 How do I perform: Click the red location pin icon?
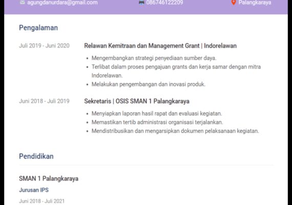[x=234, y=3]
